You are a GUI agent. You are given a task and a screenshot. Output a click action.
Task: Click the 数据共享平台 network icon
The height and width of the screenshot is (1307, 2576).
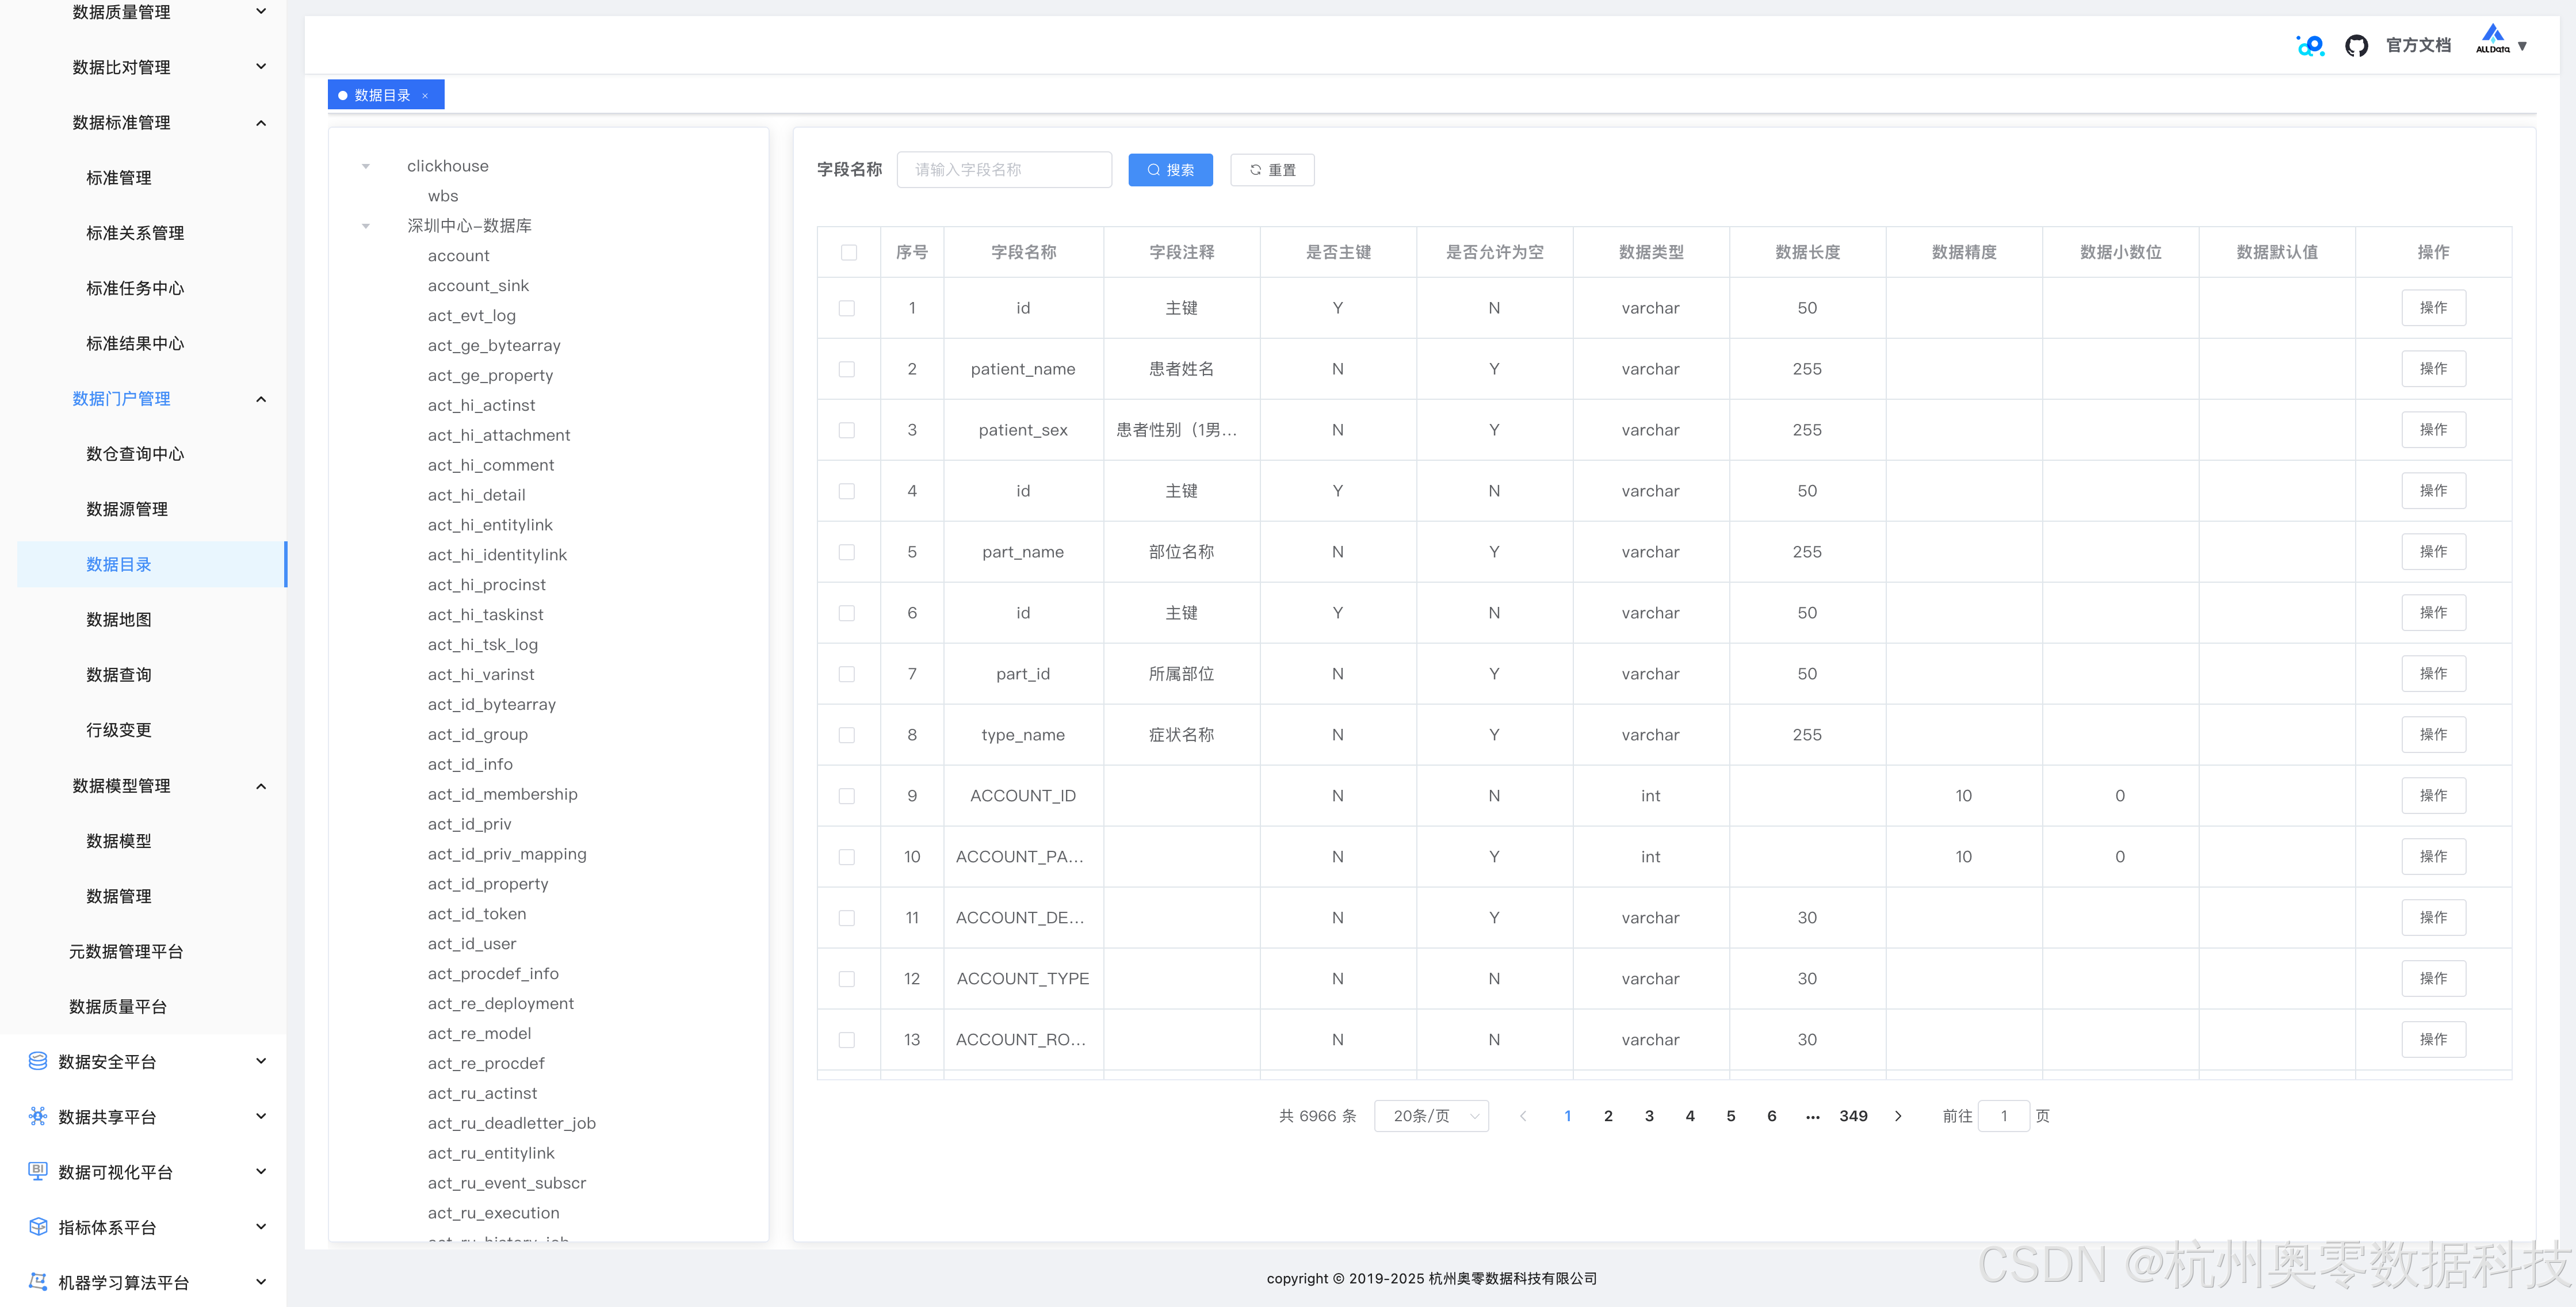[x=38, y=1116]
